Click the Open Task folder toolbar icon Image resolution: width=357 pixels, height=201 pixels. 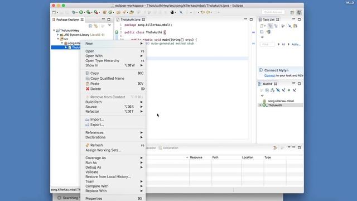[132, 12]
